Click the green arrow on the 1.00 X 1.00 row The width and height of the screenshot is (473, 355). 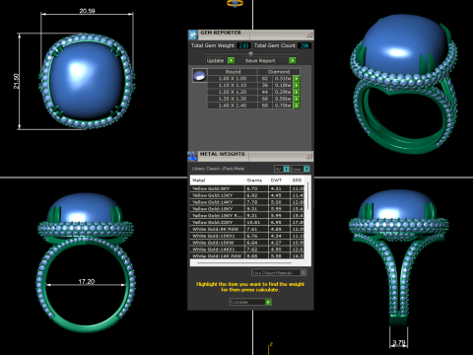297,79
